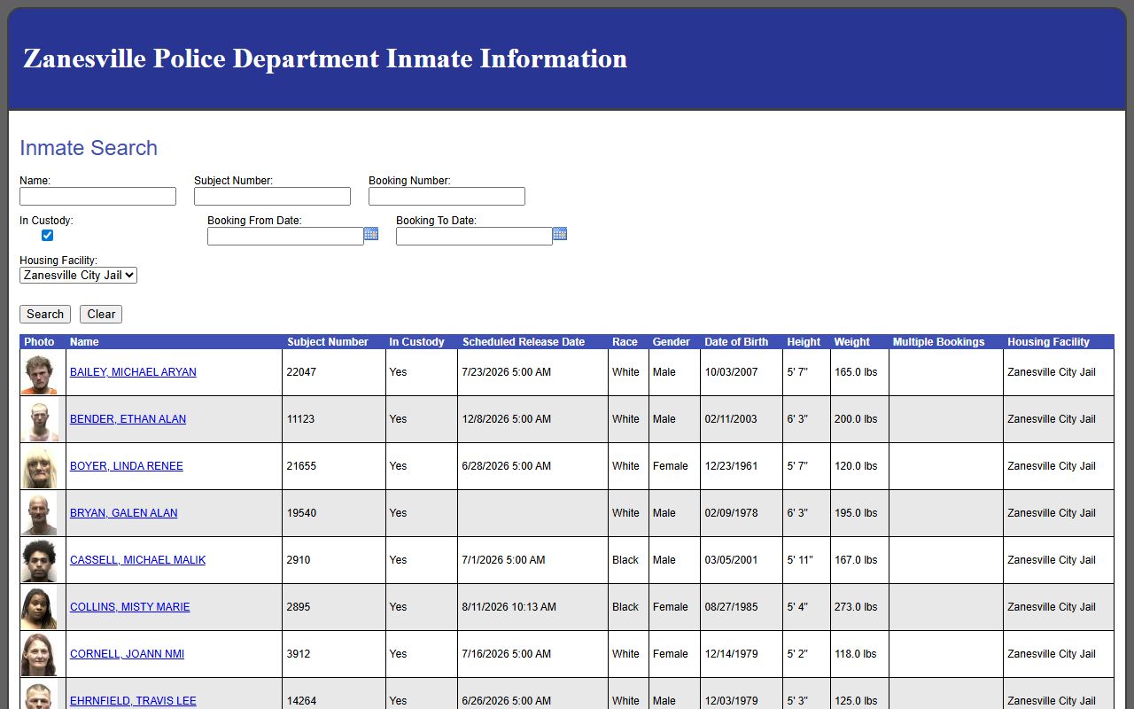Click the Booking From Date text field
1134x709 pixels.
pyautogui.click(x=285, y=236)
